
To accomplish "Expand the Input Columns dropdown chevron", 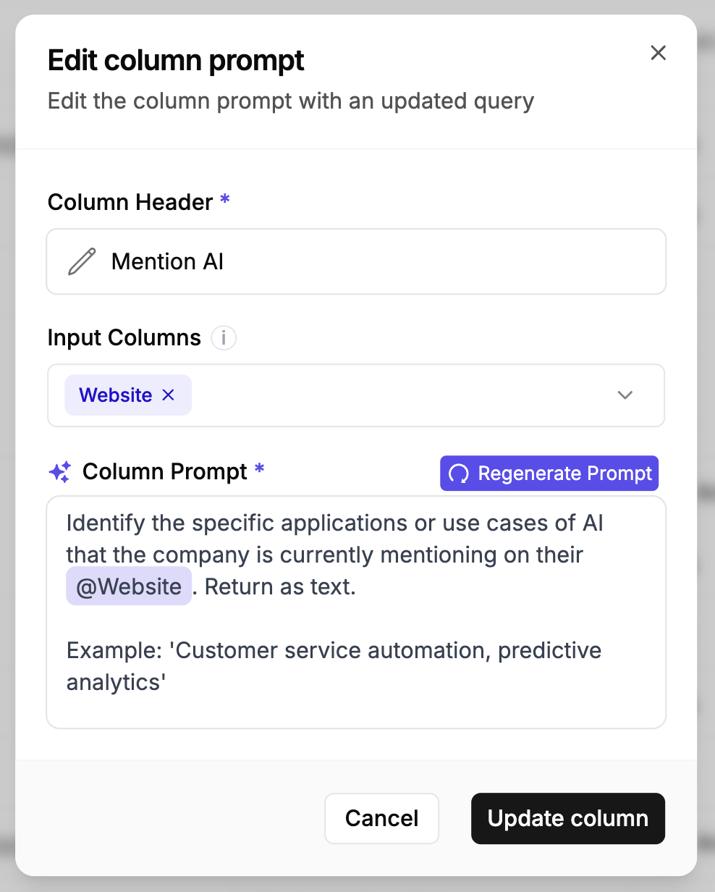I will (625, 395).
